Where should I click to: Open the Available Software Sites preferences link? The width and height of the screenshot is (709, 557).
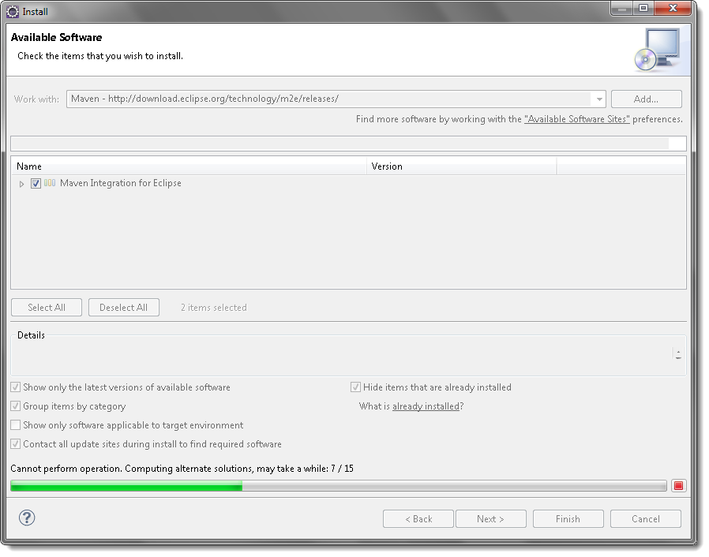pos(577,119)
